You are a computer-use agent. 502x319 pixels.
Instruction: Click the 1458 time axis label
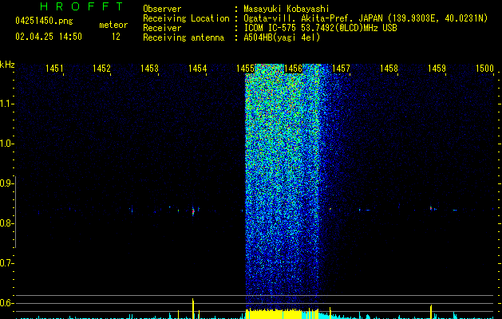[389, 68]
